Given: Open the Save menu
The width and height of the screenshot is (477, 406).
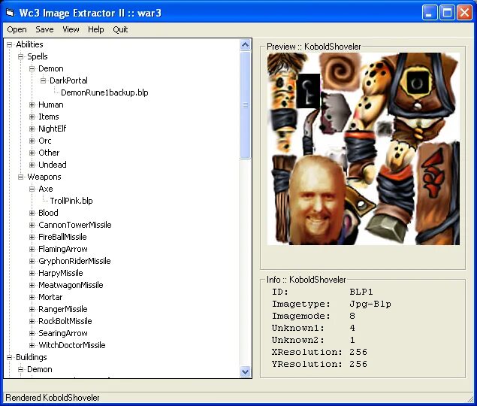Looking at the screenshot, I should [x=44, y=29].
